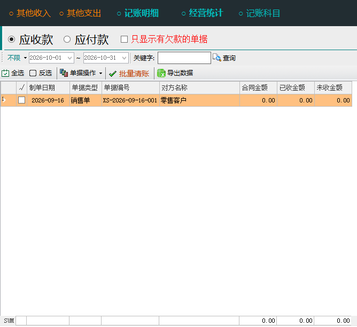The image size is (357, 327).
Task: Click the 对方名称 column header
Action: (x=199, y=87)
